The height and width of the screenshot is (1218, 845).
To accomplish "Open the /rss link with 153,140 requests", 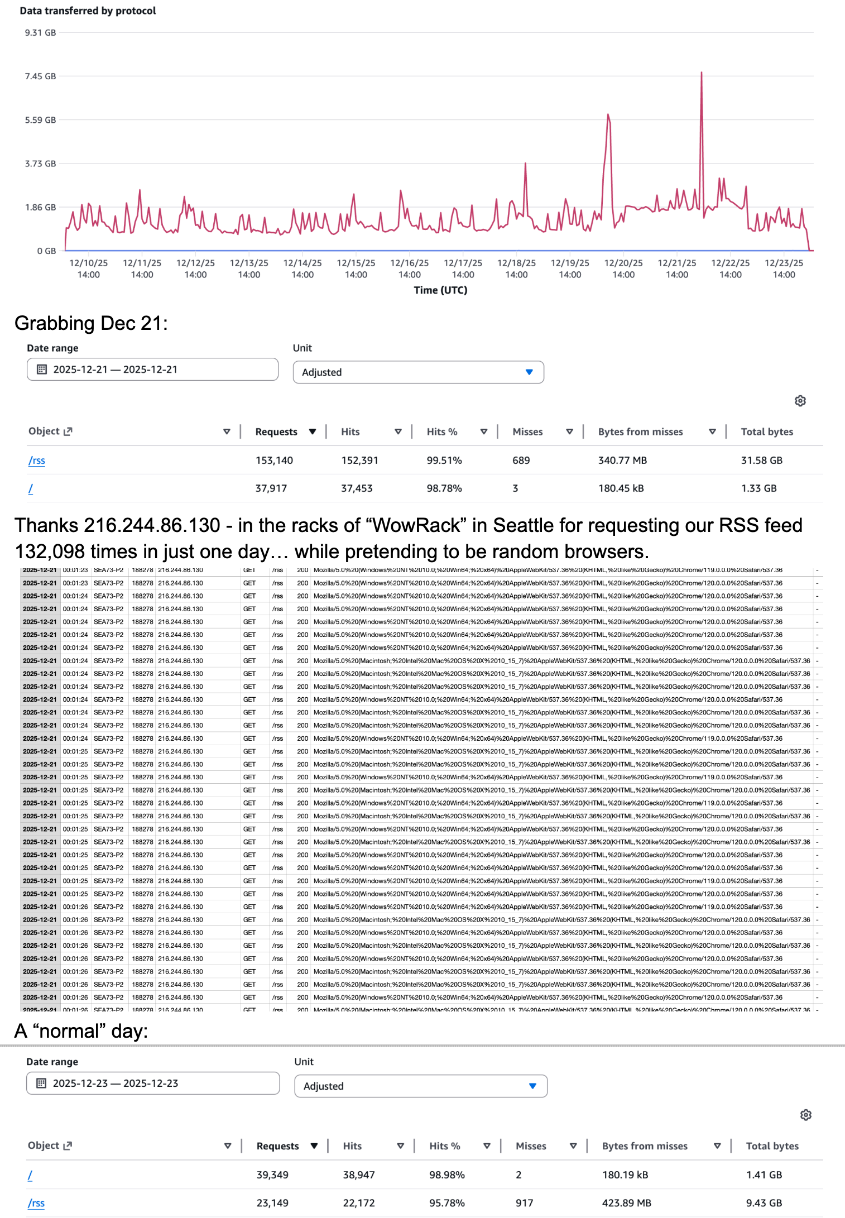I will (37, 461).
